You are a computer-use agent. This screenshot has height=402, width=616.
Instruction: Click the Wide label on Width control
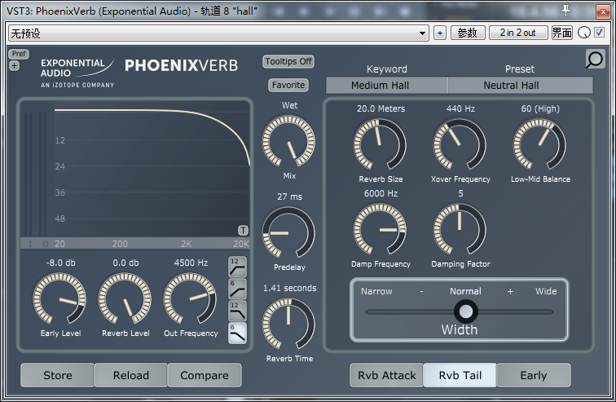point(546,291)
